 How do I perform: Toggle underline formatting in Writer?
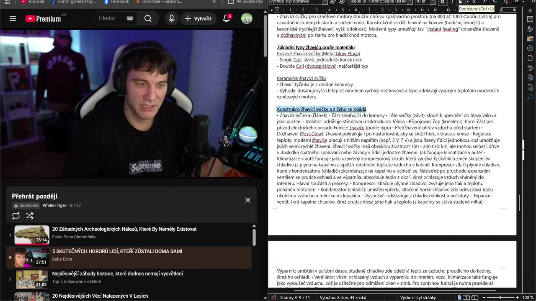(461, 2)
